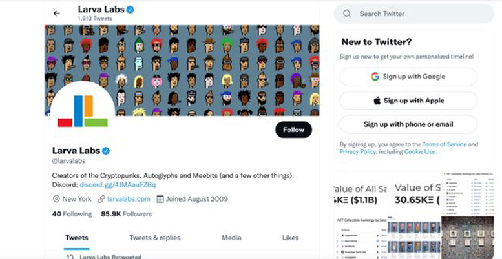Click the Larva Labs profile avatar

(x=83, y=111)
